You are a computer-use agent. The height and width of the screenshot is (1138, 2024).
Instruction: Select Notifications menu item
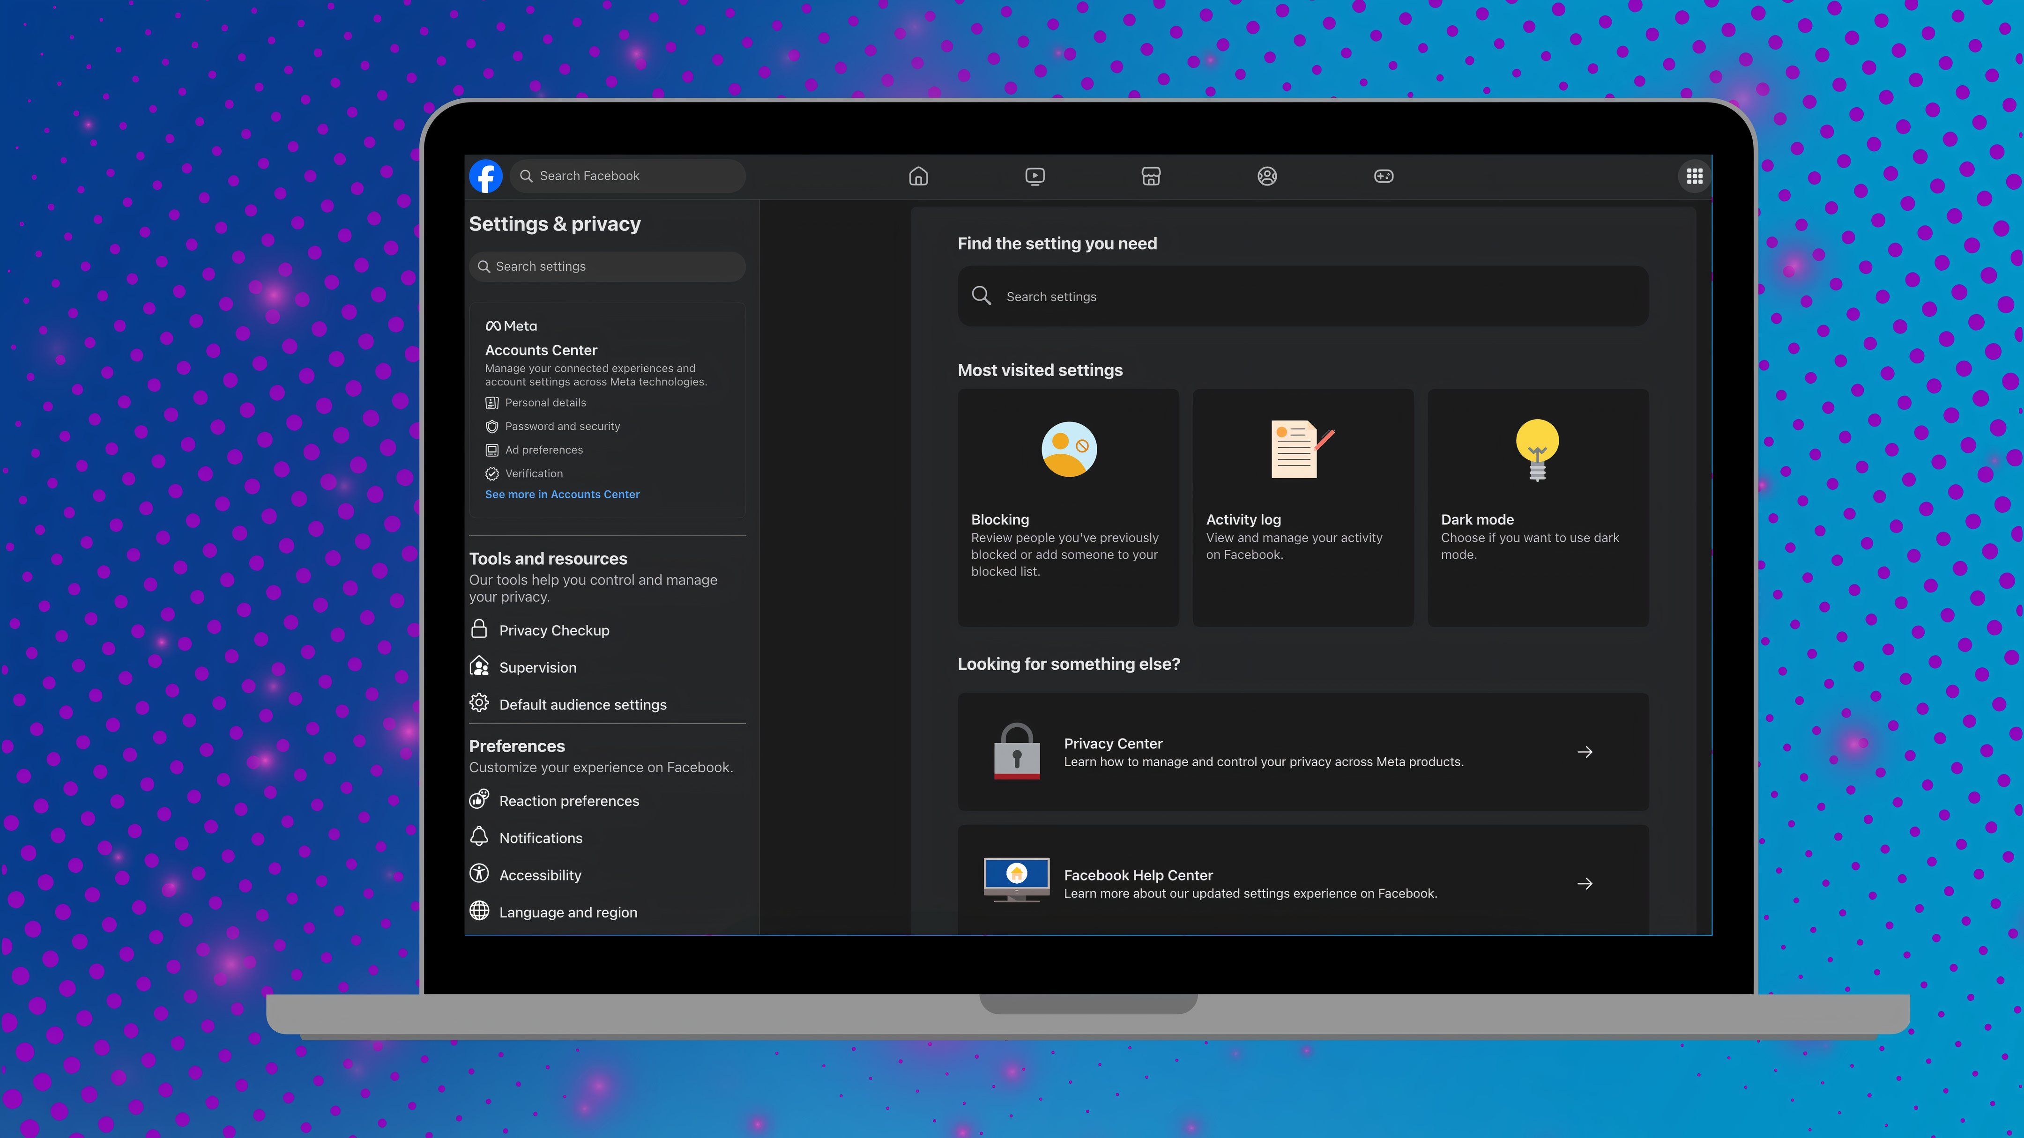pyautogui.click(x=526, y=837)
